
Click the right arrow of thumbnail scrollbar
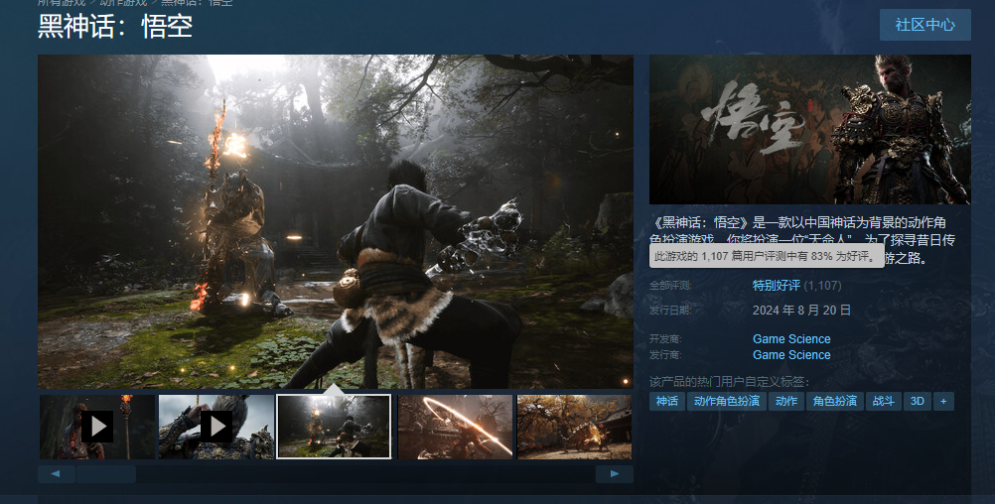click(x=615, y=474)
